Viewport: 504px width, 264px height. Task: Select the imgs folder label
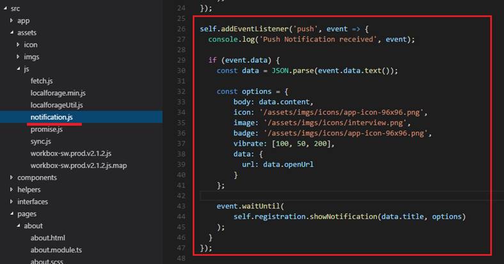pos(31,57)
